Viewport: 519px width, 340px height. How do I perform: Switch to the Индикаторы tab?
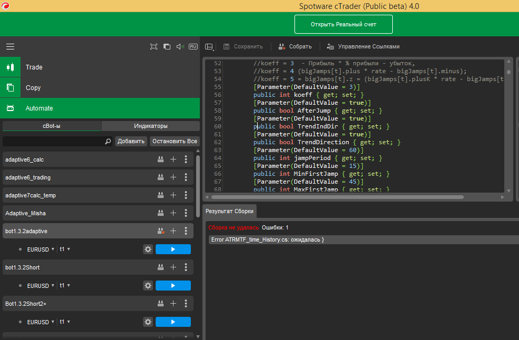(x=150, y=126)
